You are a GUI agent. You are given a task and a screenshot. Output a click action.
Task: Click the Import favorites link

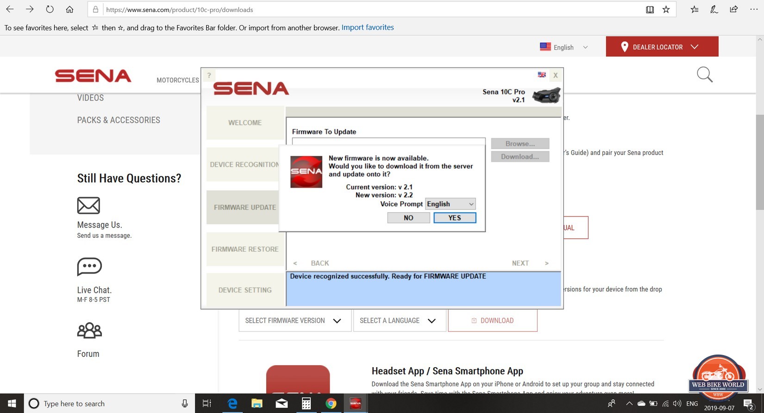(x=367, y=27)
